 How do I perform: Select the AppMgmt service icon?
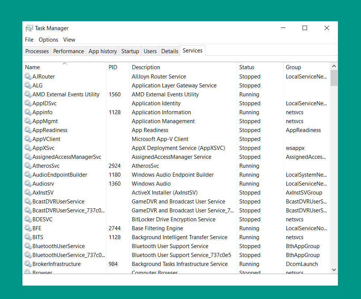point(28,121)
